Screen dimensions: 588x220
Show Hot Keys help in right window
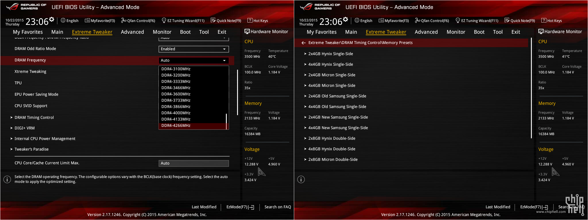[x=552, y=21]
